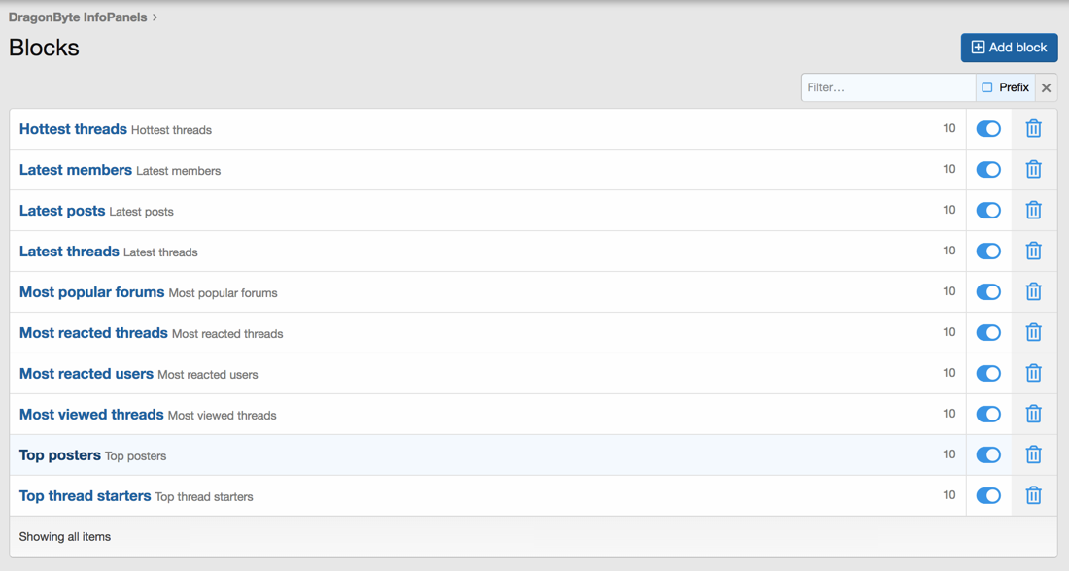Screen dimensions: 1069x571
Task: Click trash icon for Top posters
Action: (1033, 455)
